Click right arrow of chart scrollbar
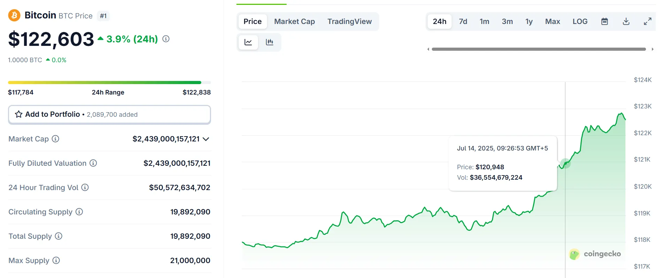 [653, 49]
